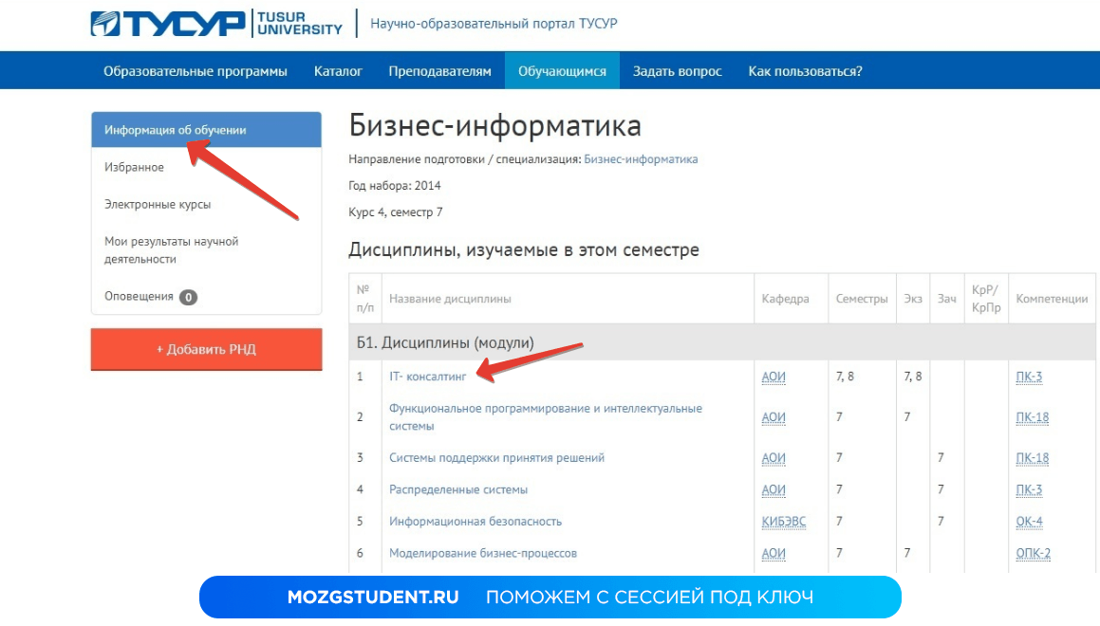Click the MOZGSTUDENT.RU advertisement banner

(x=550, y=598)
